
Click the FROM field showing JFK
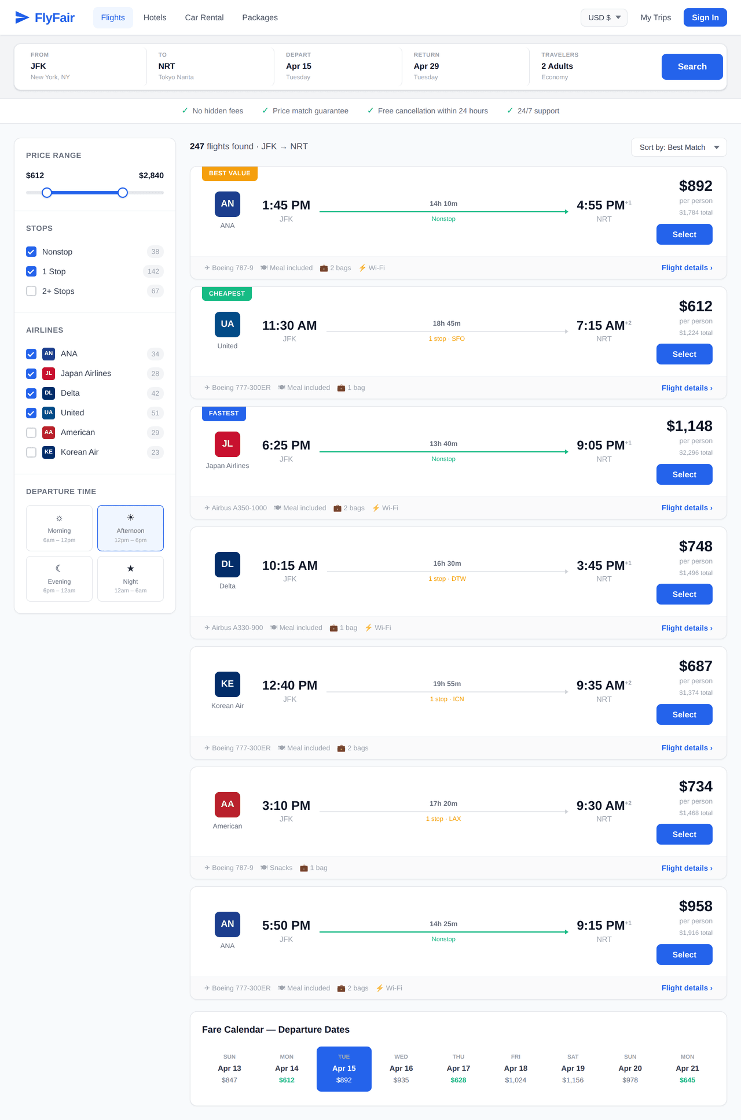pyautogui.click(x=83, y=67)
